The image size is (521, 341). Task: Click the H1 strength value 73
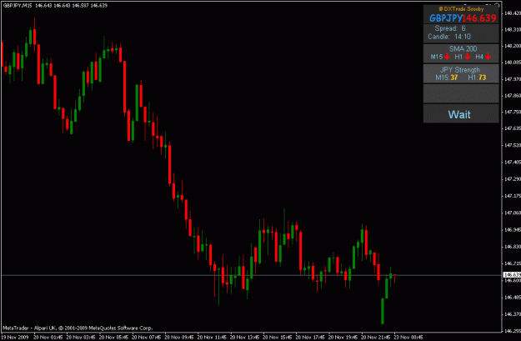[482, 78]
